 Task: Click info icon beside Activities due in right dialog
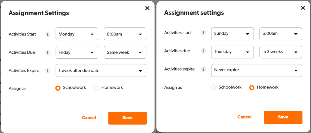(x=203, y=51)
